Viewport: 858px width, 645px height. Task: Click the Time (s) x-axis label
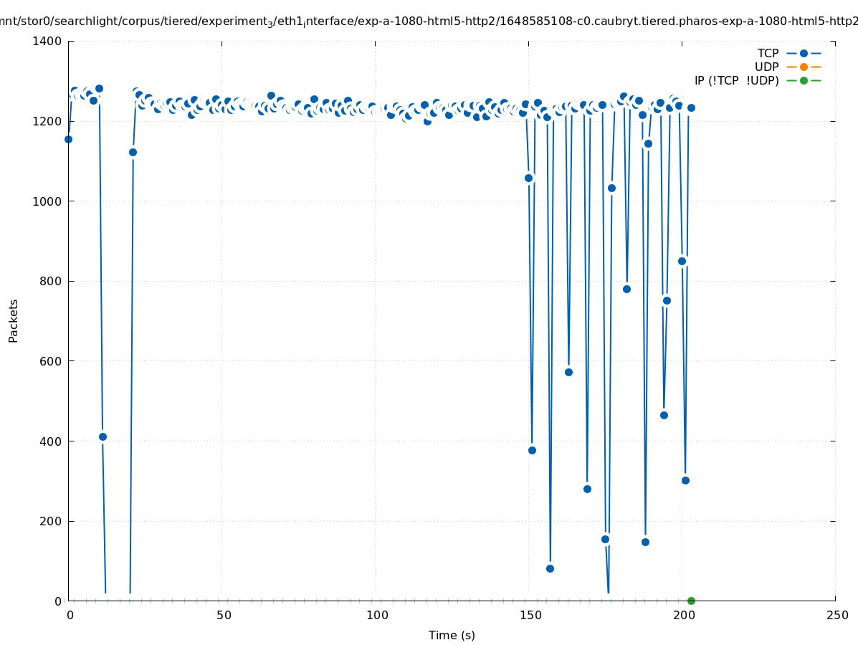click(x=452, y=635)
